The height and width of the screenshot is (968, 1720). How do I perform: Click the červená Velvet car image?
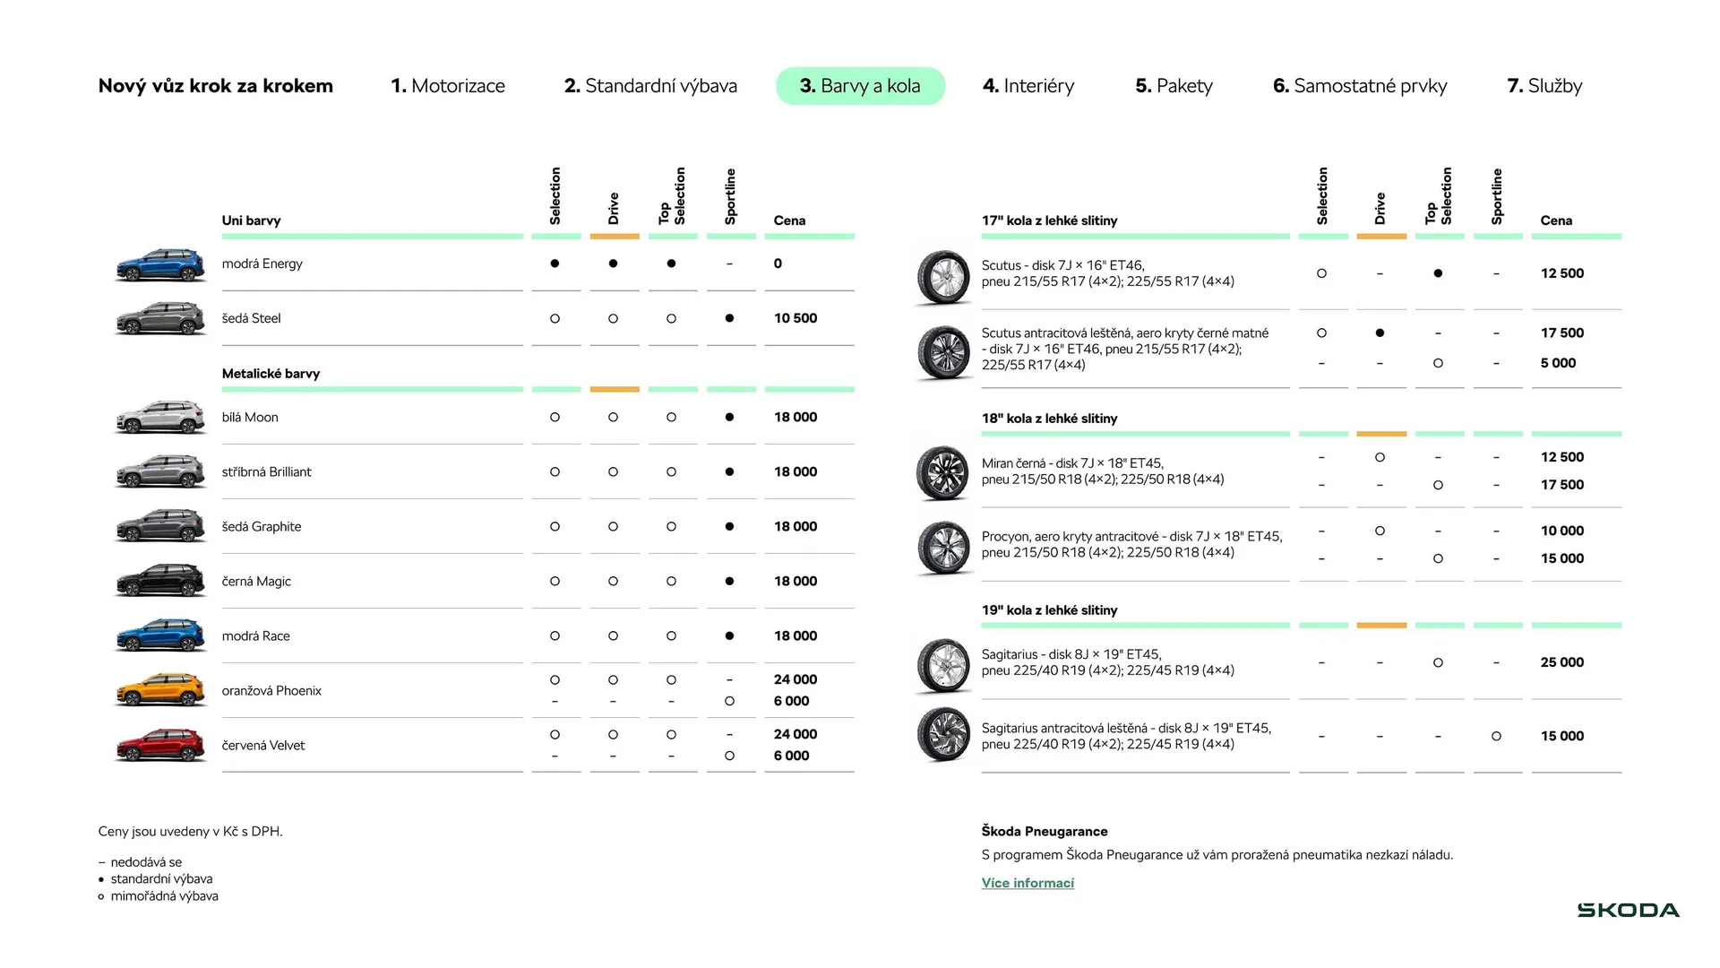click(x=160, y=746)
